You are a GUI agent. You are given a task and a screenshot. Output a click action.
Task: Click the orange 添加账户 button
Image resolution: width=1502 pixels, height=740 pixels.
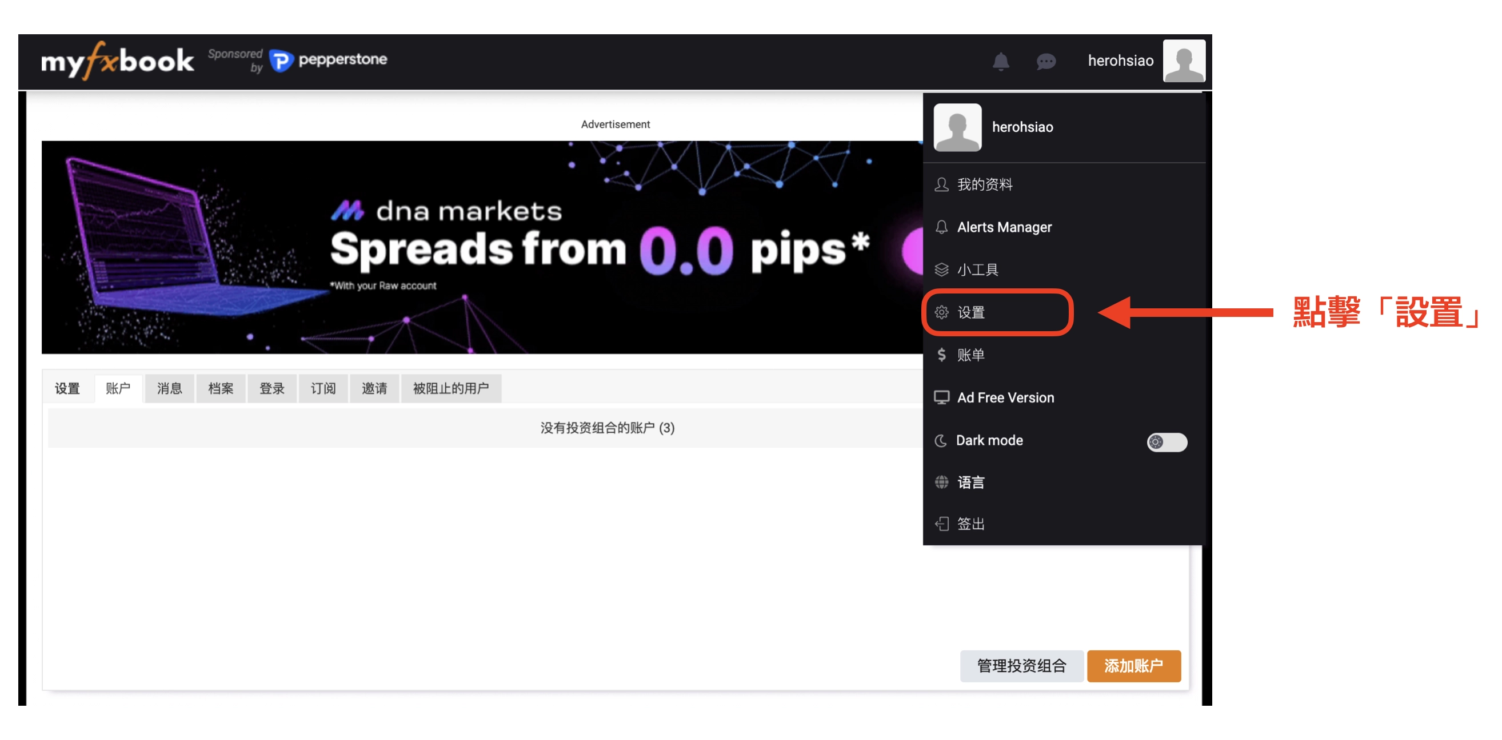pyautogui.click(x=1133, y=665)
